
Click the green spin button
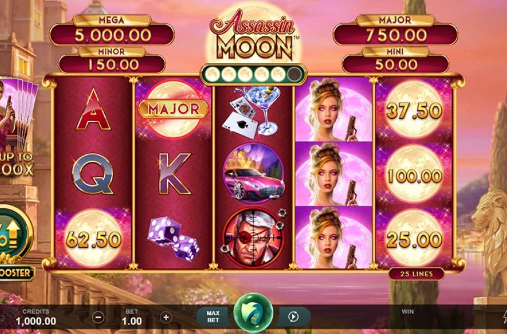253,312
